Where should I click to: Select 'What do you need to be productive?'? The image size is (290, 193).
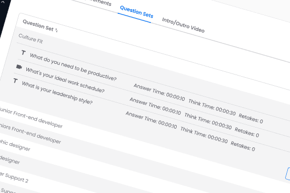[73, 67]
